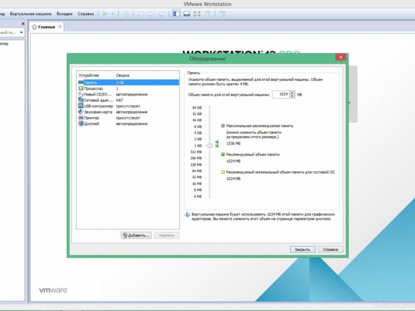This screenshot has width=415, height=311.
Task: Click the memory size input field
Action: coord(281,94)
